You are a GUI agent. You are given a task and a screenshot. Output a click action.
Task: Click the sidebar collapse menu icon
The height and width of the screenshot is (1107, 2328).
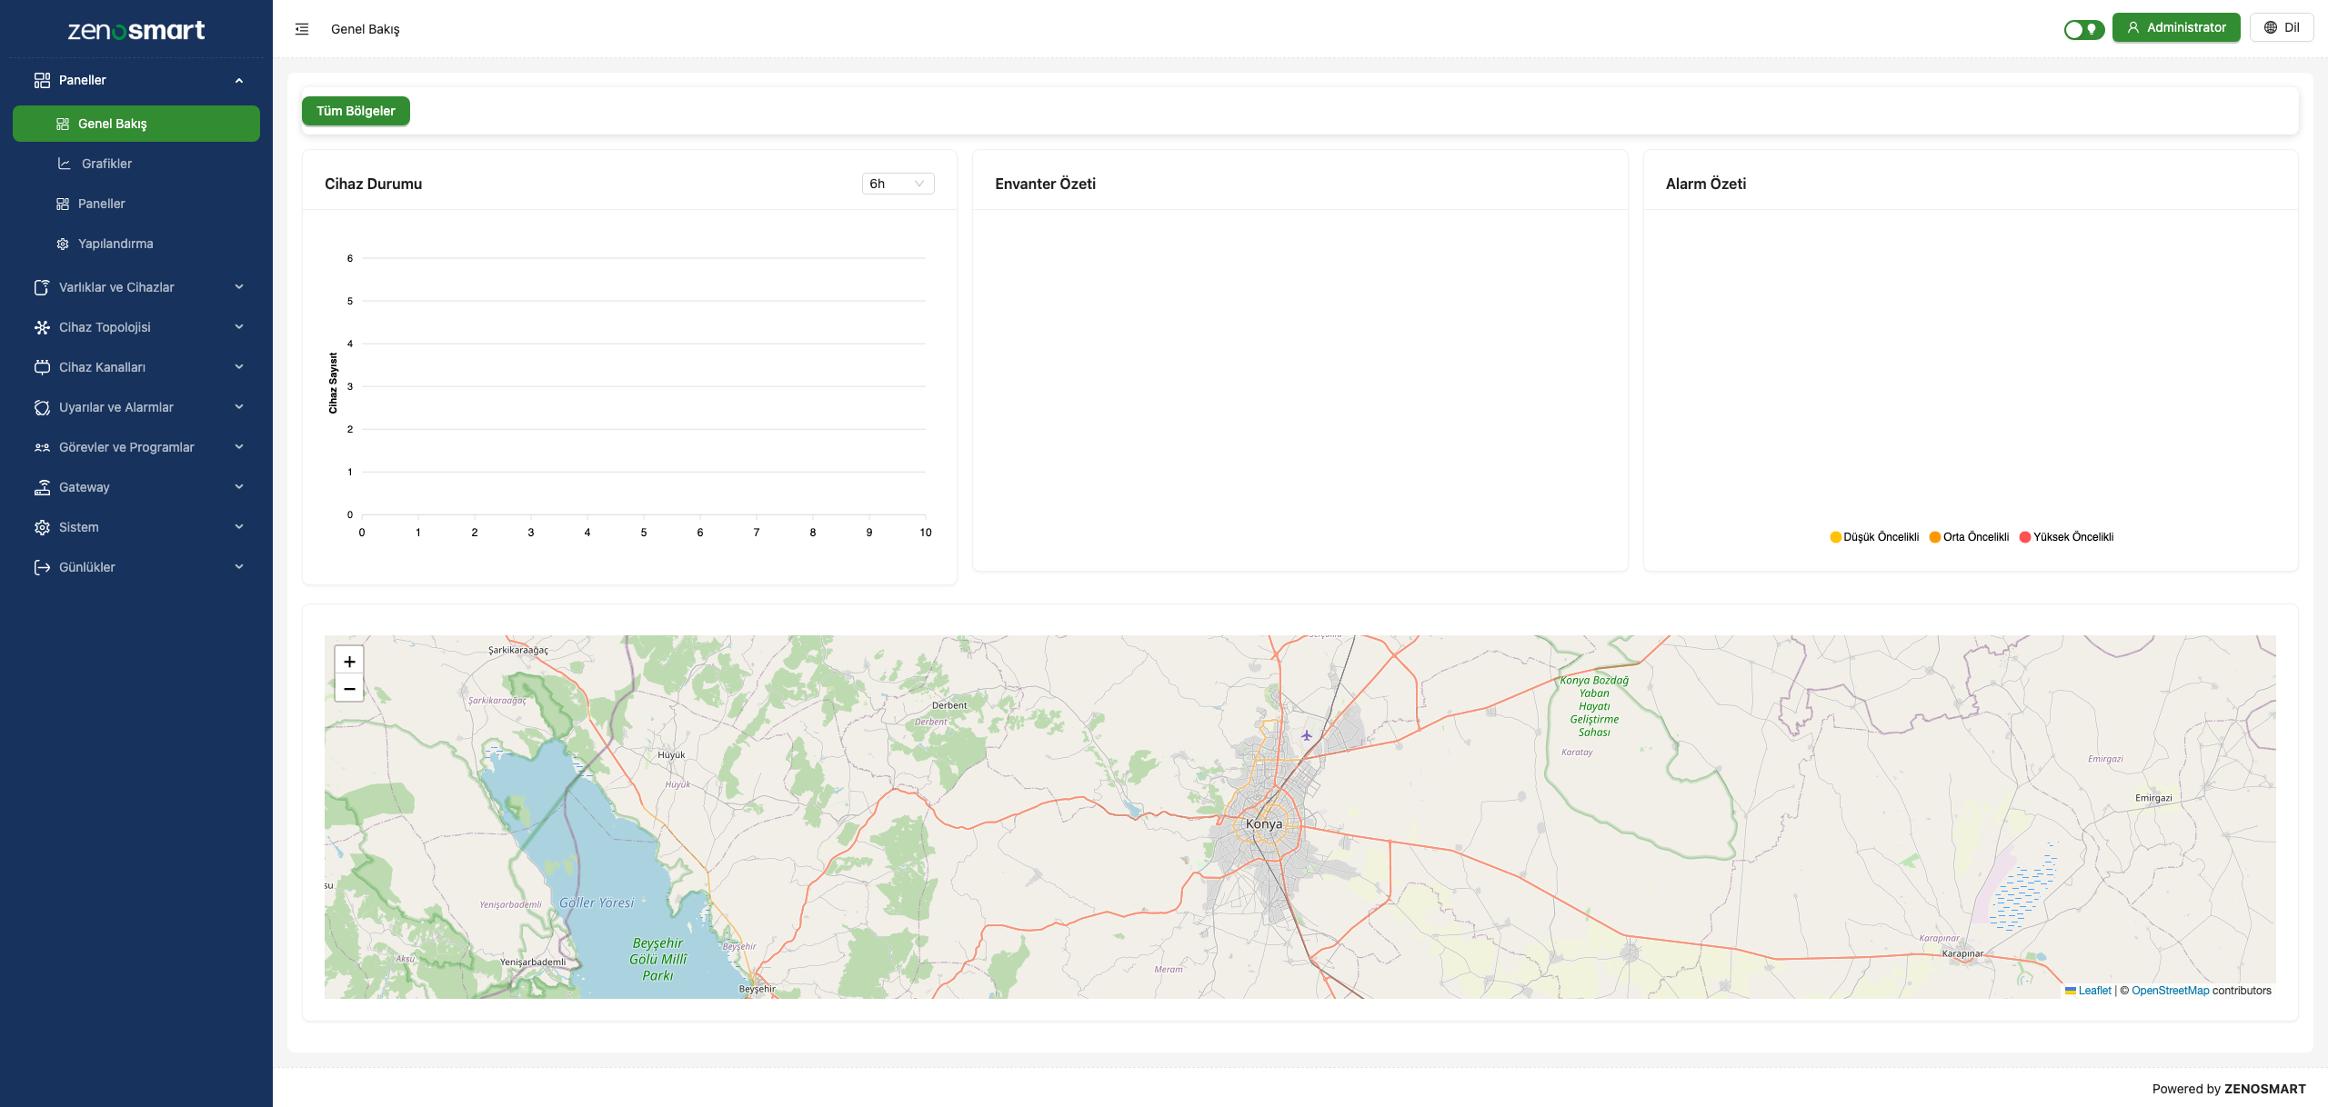(302, 29)
